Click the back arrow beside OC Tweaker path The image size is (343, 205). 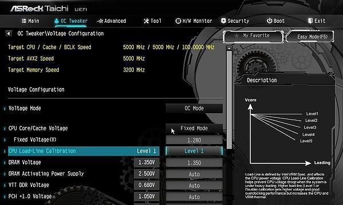(x=9, y=34)
